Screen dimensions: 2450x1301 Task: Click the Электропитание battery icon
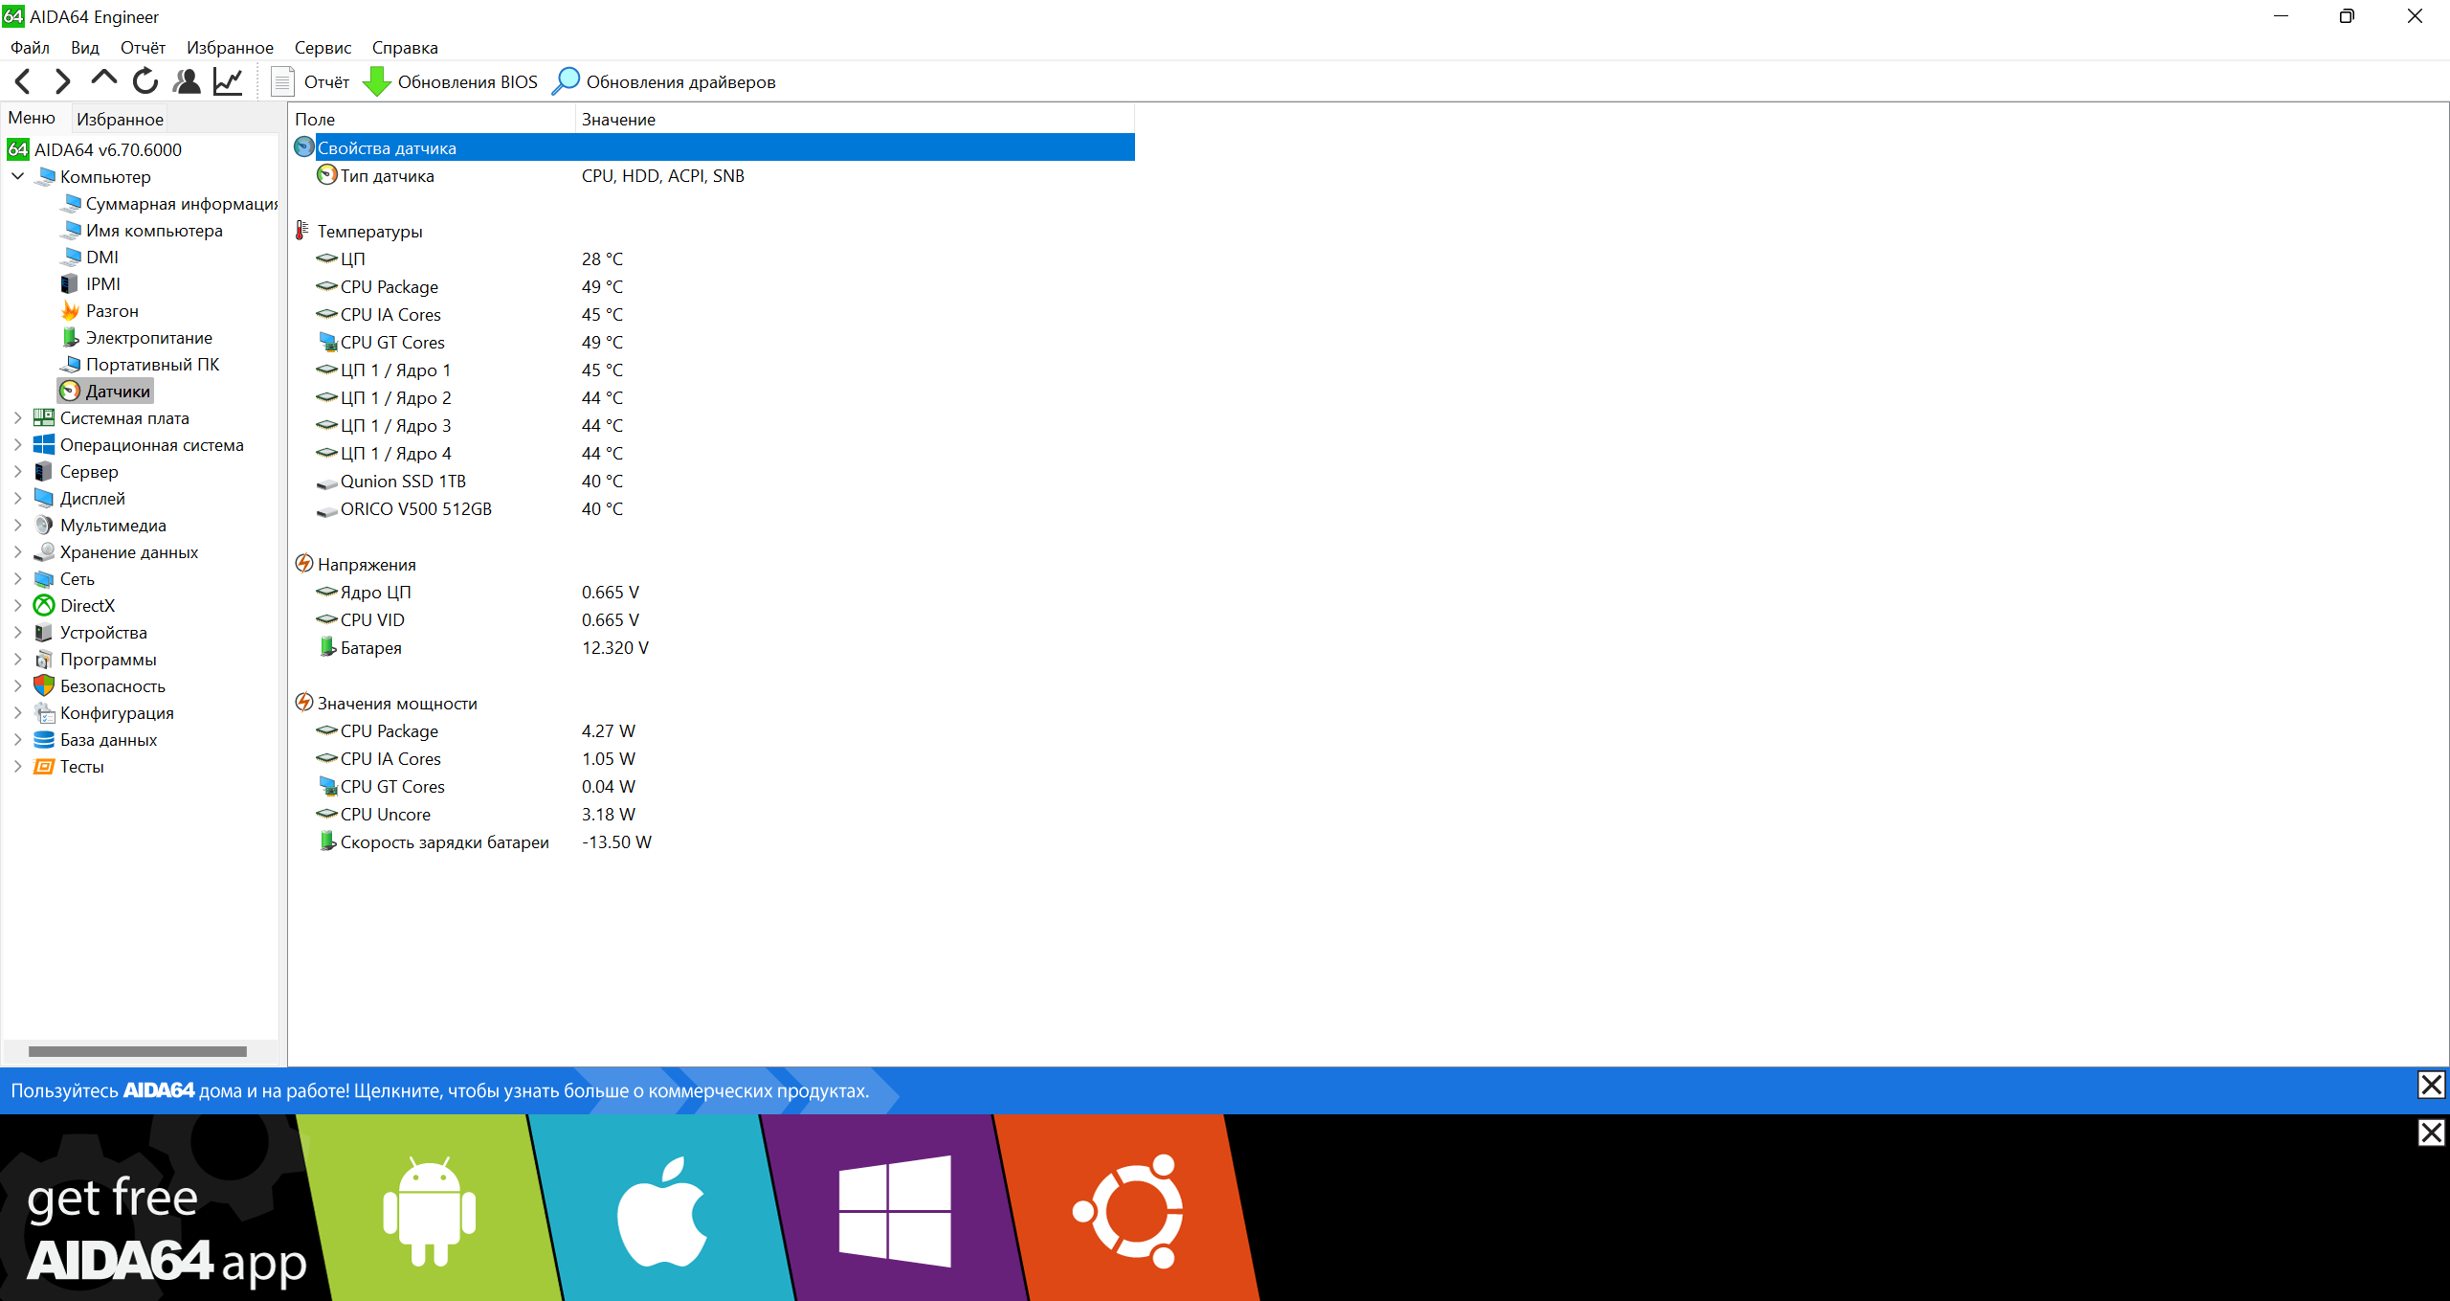point(70,337)
